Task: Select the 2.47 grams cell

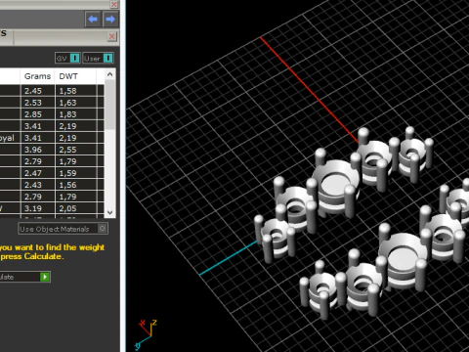Action: (37, 173)
